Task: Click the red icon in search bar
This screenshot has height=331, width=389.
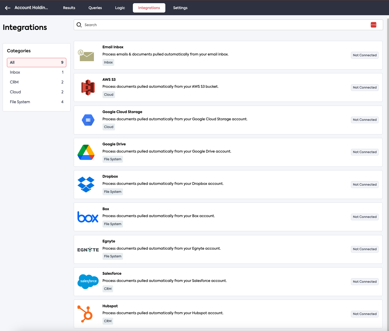Action: click(x=373, y=25)
